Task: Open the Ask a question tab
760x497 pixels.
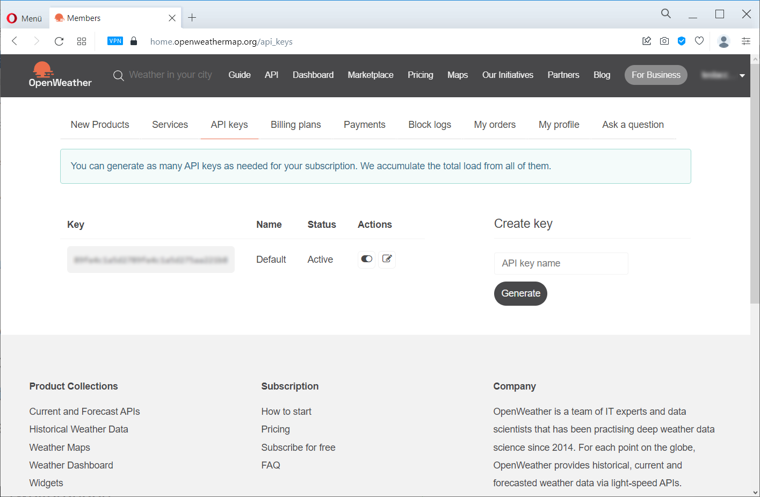Action: (x=633, y=125)
